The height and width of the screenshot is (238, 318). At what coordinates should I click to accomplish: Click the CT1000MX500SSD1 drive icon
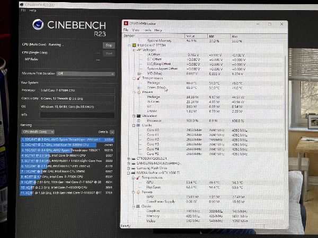coord(133,159)
